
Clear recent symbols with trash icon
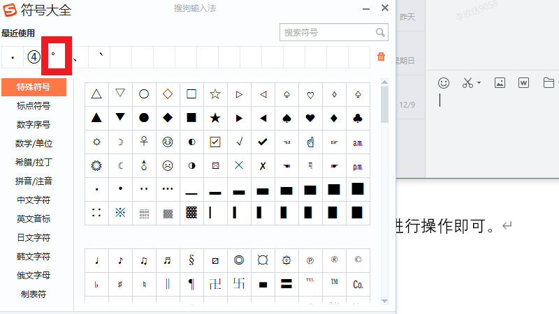[381, 57]
